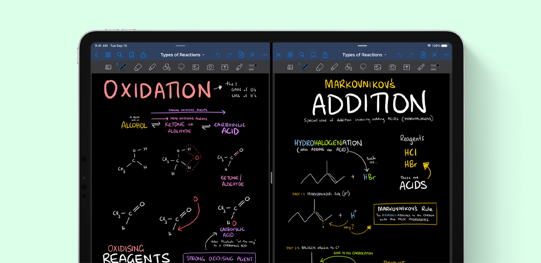
Task: Choose the Shapes tool in left pane
Action: [x=167, y=67]
